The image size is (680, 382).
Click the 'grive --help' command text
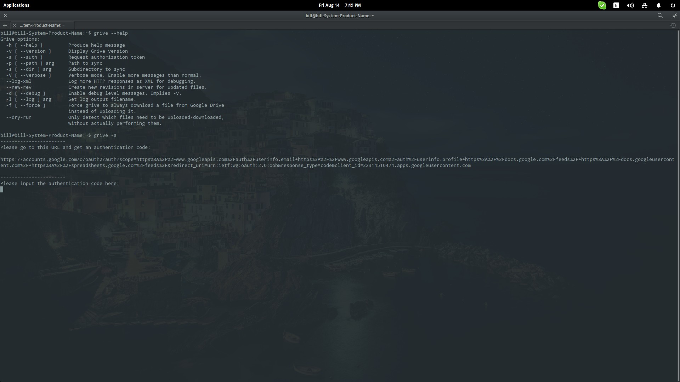[x=110, y=33]
